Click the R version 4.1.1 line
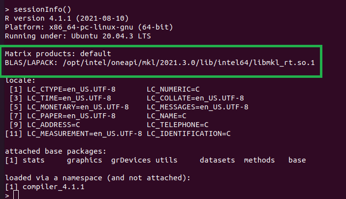The image size is (346, 199). coord(58,18)
